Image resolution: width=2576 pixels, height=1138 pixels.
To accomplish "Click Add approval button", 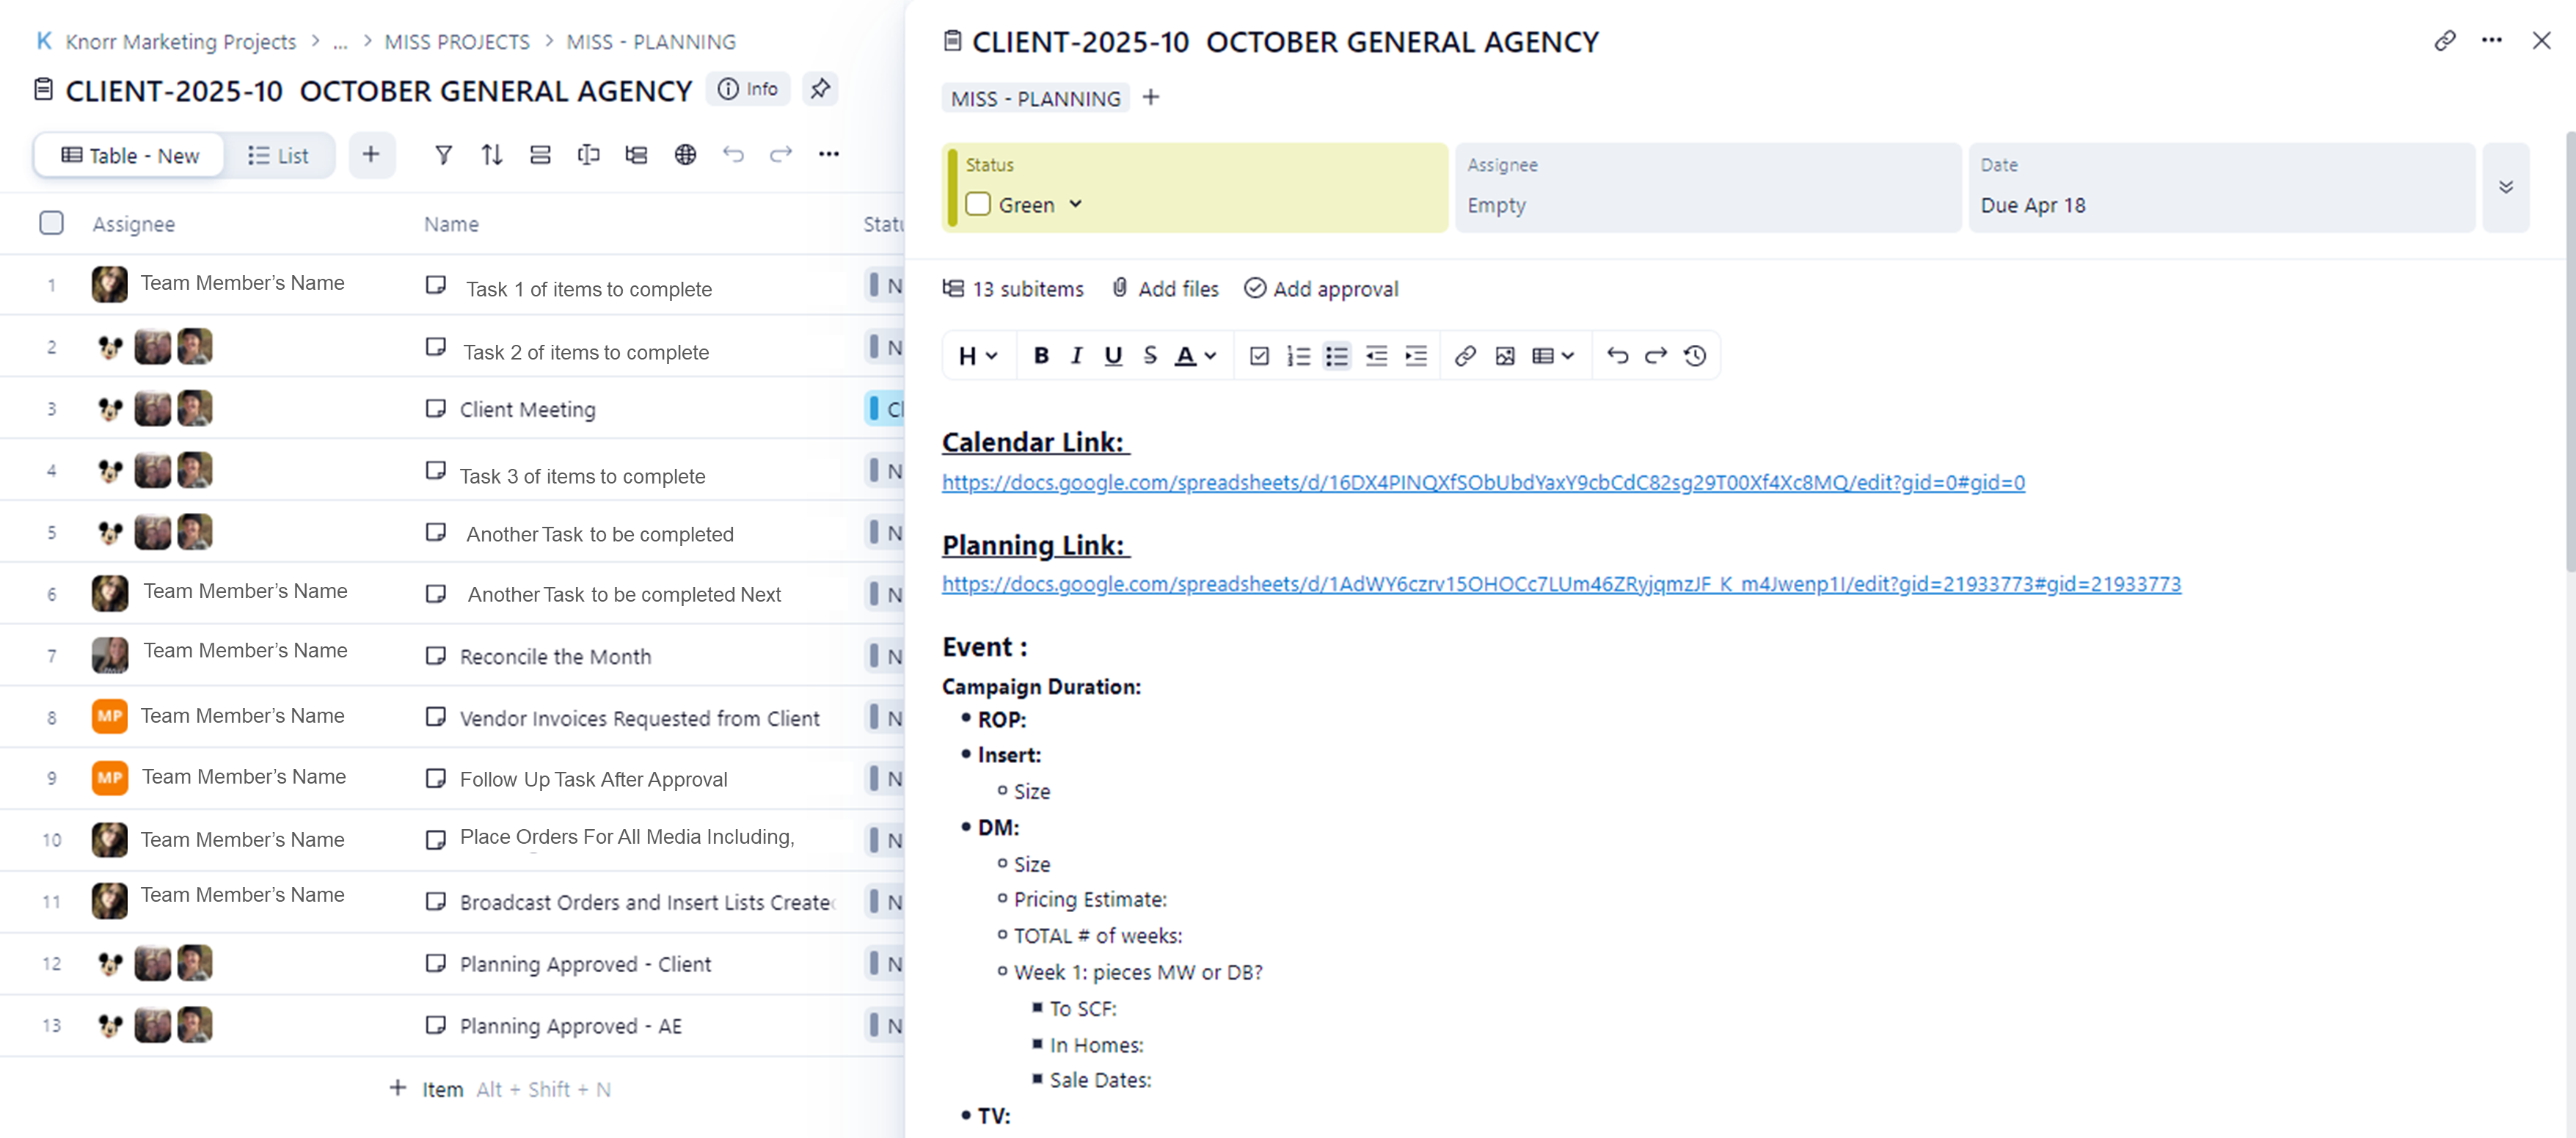I will click(x=1321, y=289).
